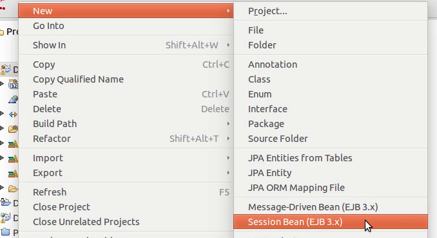Screen dimensions: 437x238
Task: Select Refresh in the context menu
Action: point(126,192)
